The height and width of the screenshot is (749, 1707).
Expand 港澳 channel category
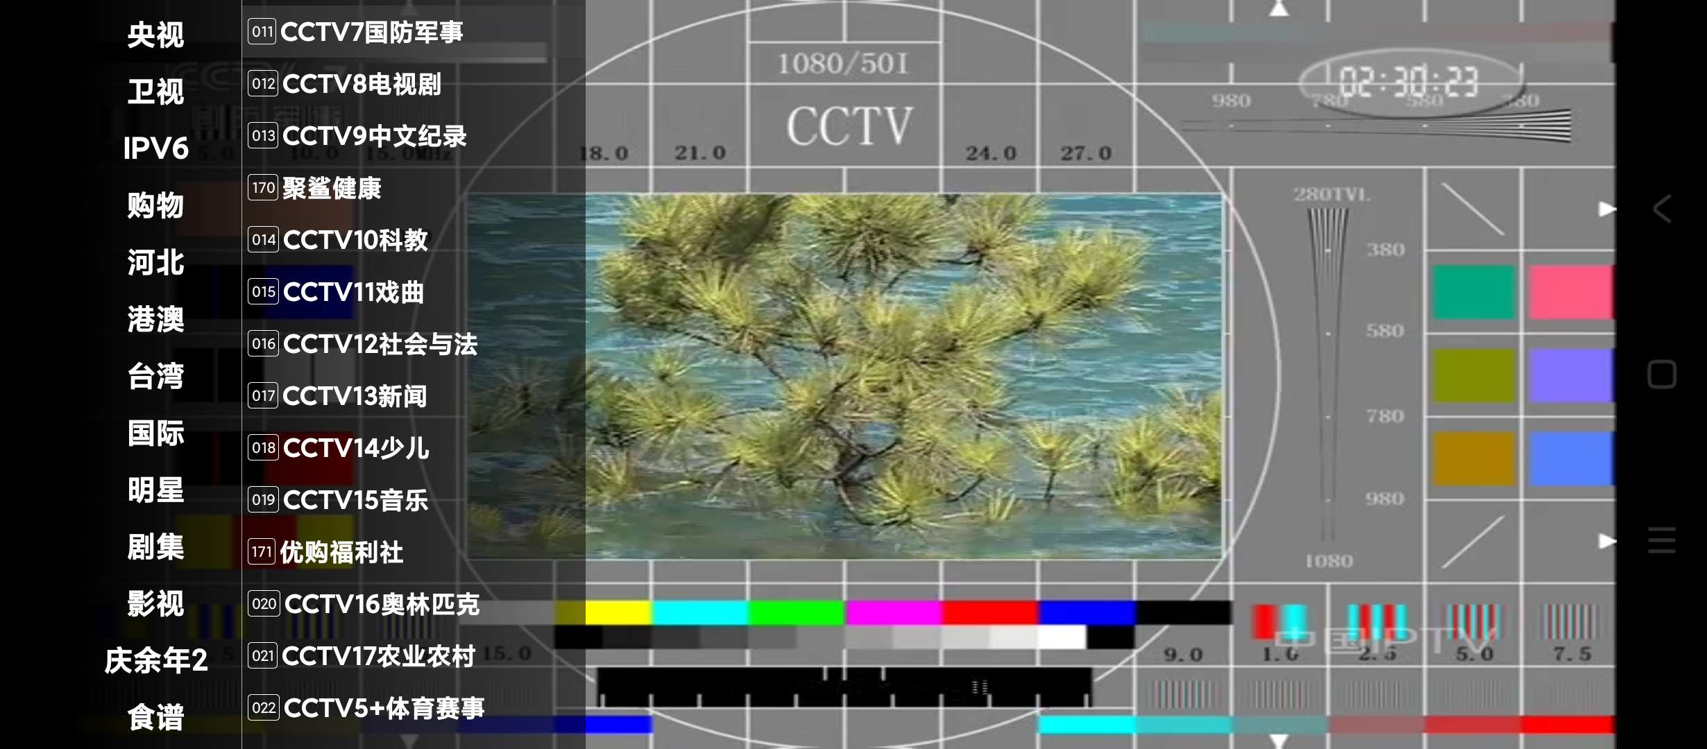coord(153,319)
